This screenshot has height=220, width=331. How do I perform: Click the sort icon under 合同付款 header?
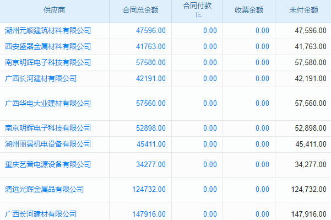pyautogui.click(x=198, y=15)
